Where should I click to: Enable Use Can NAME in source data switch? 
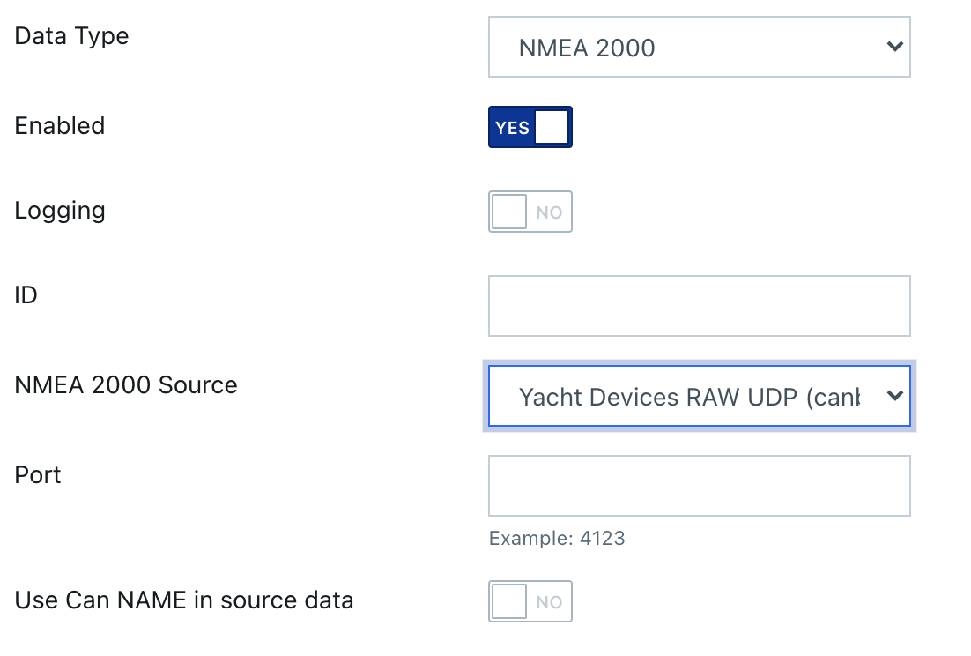[530, 601]
